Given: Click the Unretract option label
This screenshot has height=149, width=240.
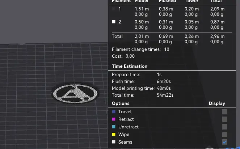Looking at the screenshot, I should click(x=129, y=127).
